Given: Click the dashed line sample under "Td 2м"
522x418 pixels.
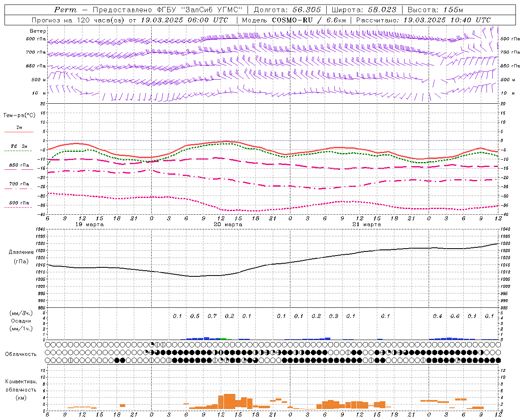Looking at the screenshot, I should tap(18, 151).
